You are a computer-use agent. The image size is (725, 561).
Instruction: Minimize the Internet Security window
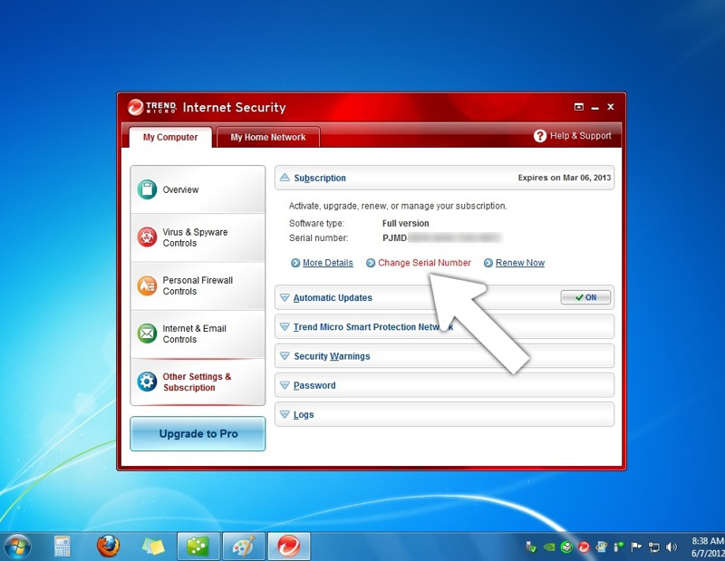point(595,107)
